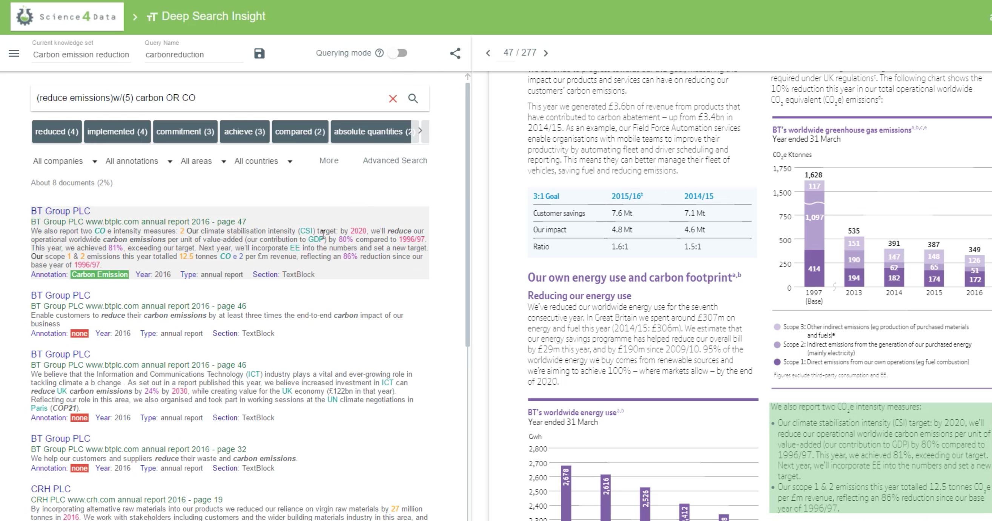The height and width of the screenshot is (521, 992).
Task: Share the current query
Action: (x=455, y=53)
